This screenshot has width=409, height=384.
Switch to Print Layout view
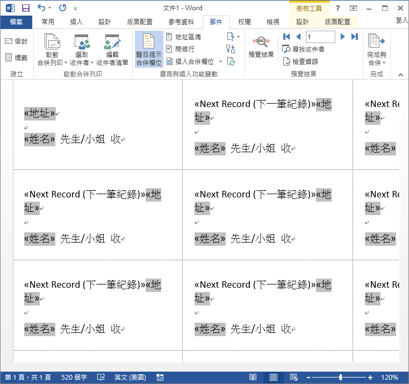point(274,377)
